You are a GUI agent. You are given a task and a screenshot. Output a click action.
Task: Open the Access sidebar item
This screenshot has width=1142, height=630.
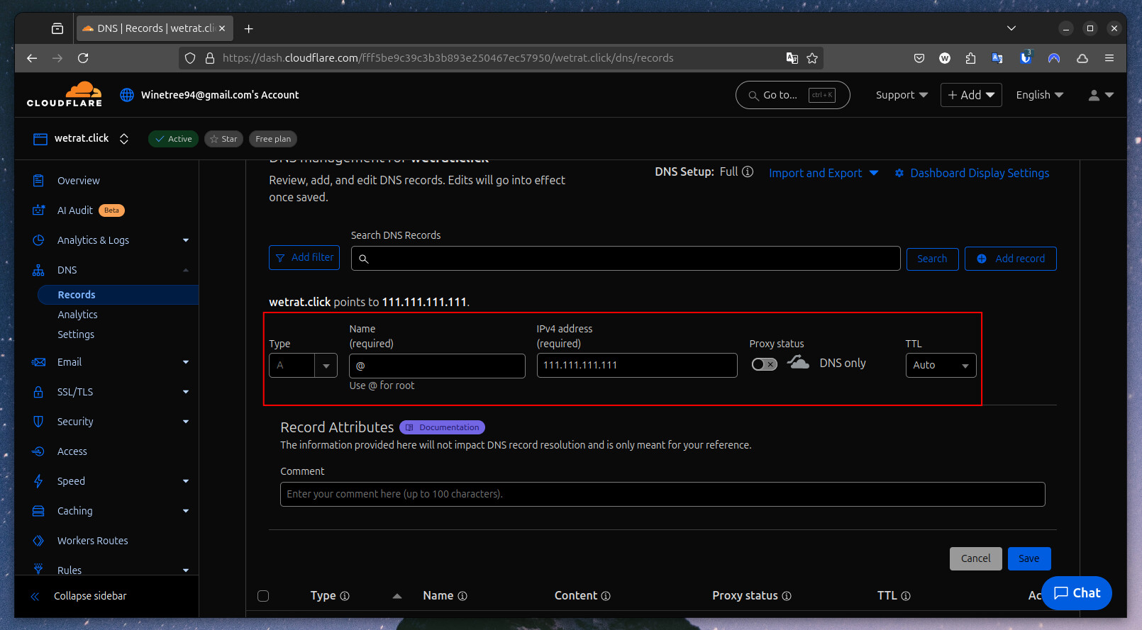(72, 451)
